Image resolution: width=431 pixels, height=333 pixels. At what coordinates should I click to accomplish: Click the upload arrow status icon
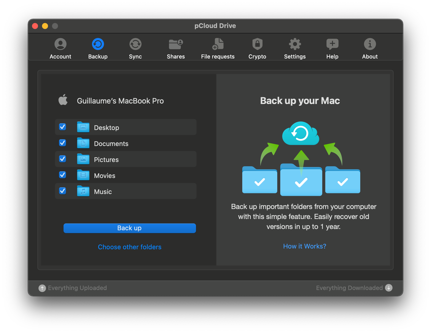(x=42, y=288)
